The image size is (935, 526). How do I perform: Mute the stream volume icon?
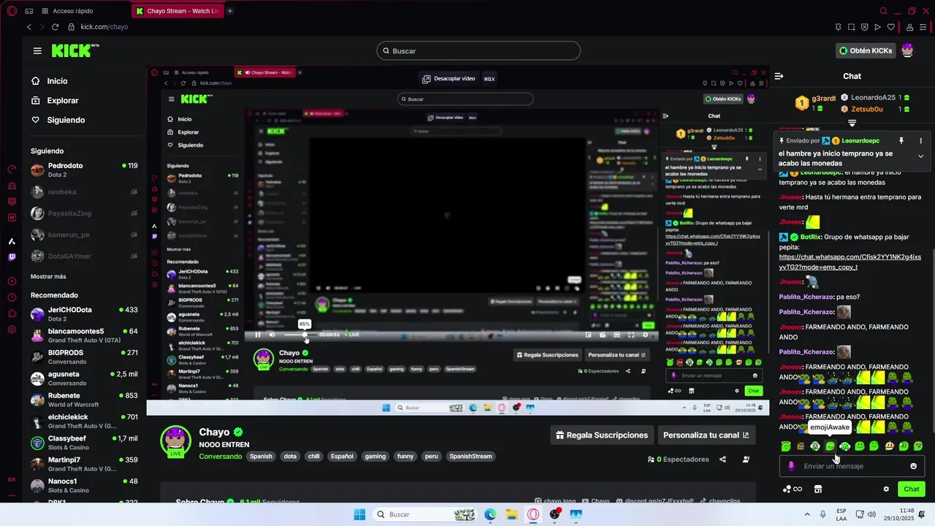(272, 335)
